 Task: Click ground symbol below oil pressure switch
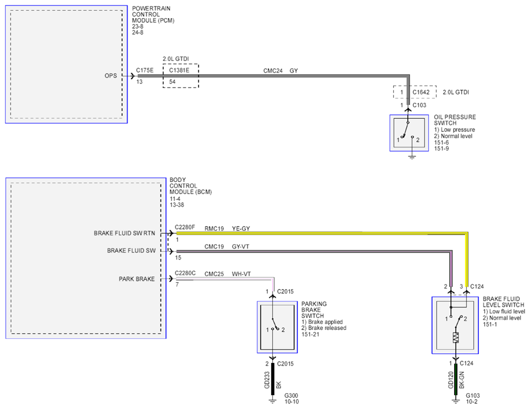[412, 157]
